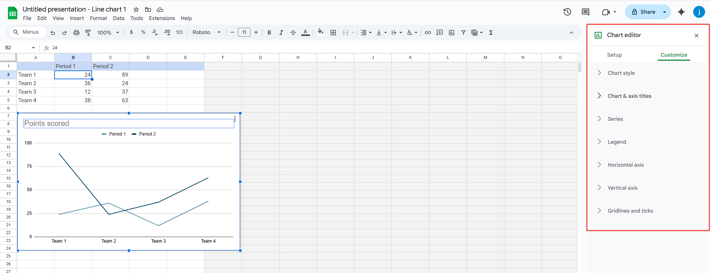
Task: Insert a comment from toolbar
Action: click(440, 33)
